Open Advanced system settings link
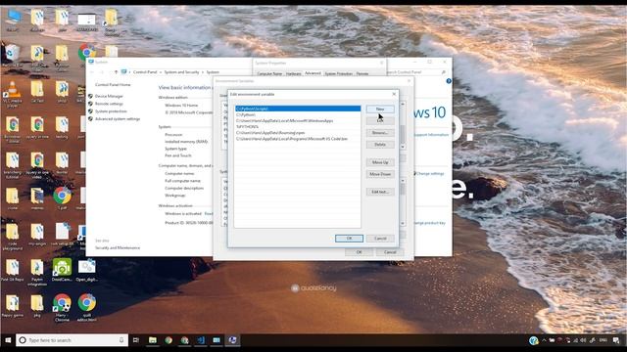 click(x=118, y=119)
